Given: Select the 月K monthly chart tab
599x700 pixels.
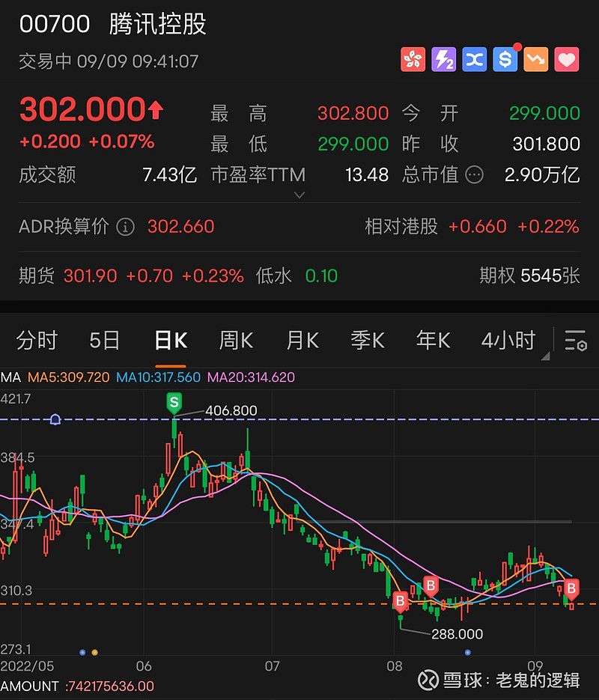Looking at the screenshot, I should click(x=301, y=341).
